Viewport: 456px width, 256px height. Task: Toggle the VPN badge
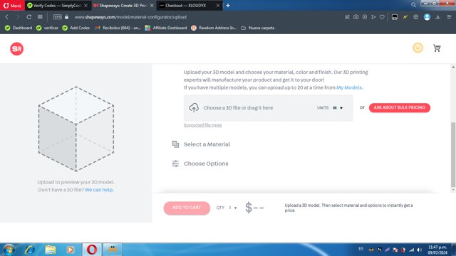[x=58, y=17]
